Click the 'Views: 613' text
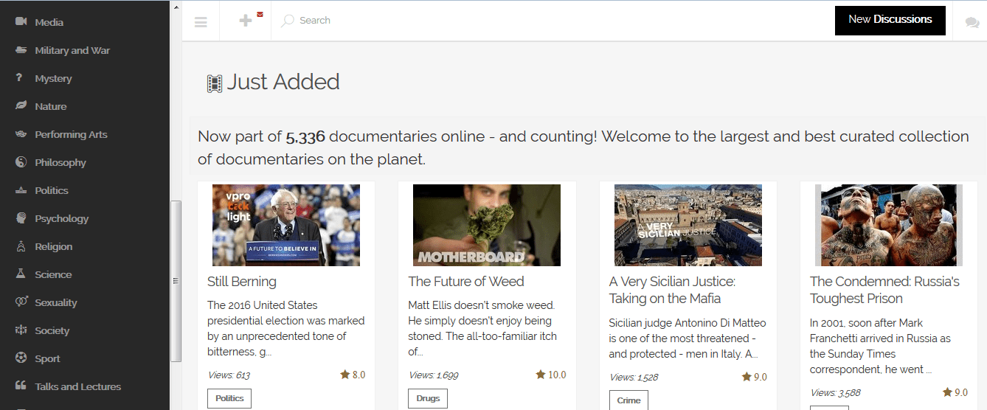 point(229,375)
